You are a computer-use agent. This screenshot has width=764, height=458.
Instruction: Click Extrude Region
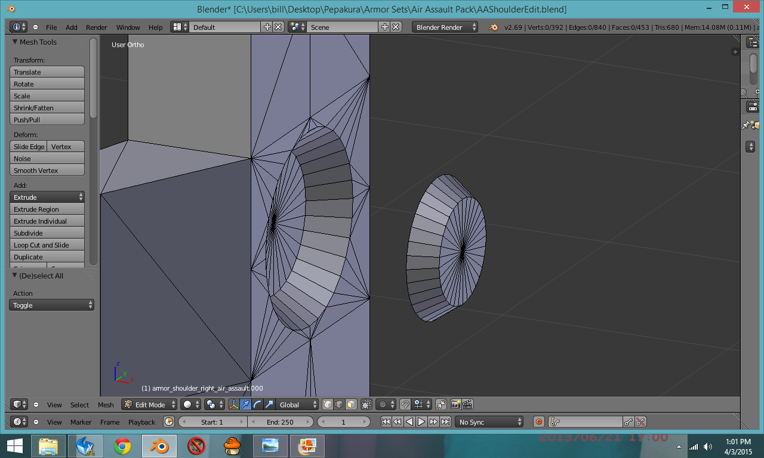[x=47, y=209]
